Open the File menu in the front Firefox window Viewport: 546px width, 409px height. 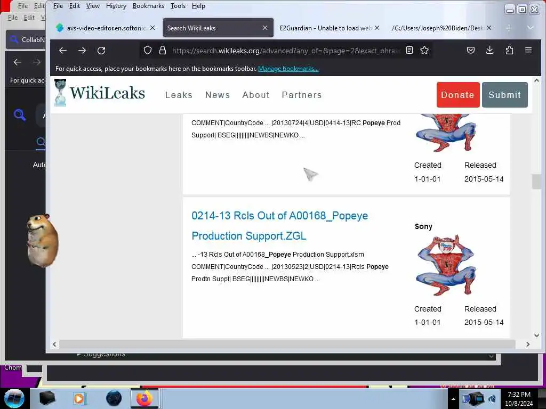pos(58,6)
